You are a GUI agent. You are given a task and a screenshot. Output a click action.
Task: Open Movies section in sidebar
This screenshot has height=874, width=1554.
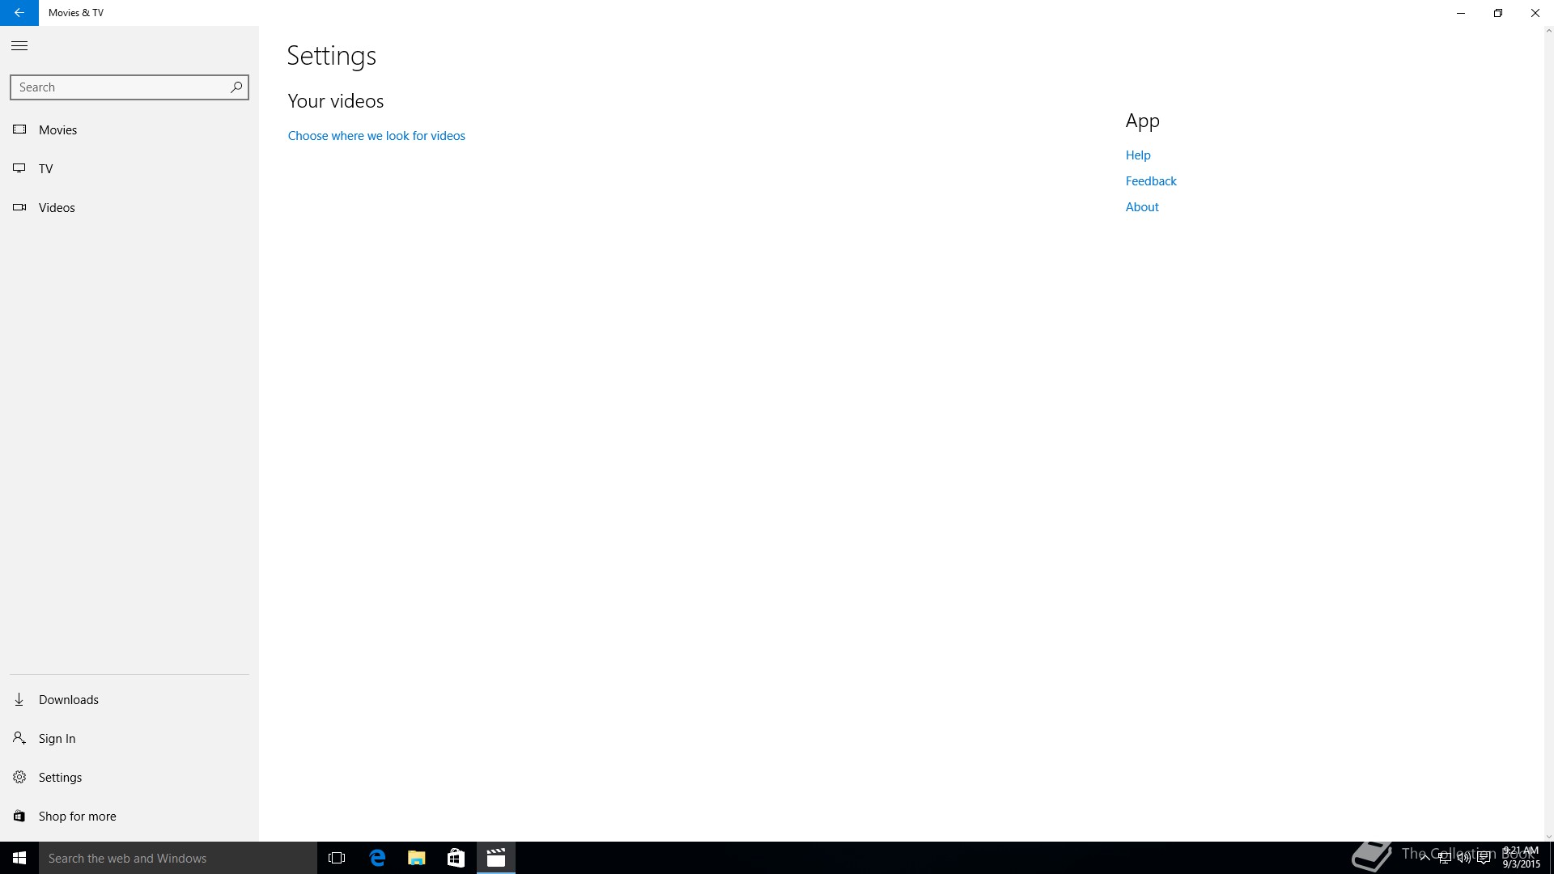pos(57,130)
